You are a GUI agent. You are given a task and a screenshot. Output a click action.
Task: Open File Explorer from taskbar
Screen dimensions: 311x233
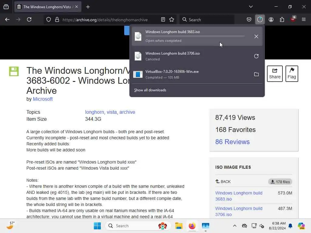tap(179, 226)
